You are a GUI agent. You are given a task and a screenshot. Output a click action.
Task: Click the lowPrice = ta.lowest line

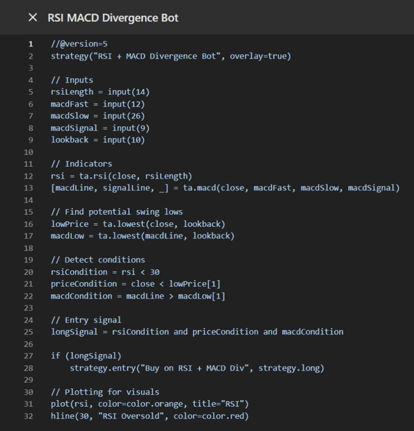click(x=138, y=224)
